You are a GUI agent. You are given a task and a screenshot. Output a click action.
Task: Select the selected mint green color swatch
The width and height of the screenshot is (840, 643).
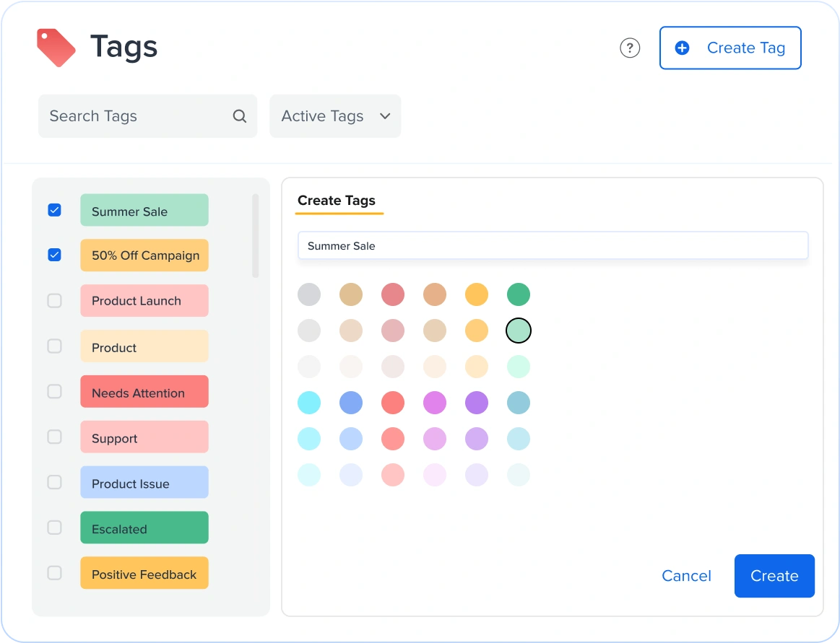(x=518, y=330)
